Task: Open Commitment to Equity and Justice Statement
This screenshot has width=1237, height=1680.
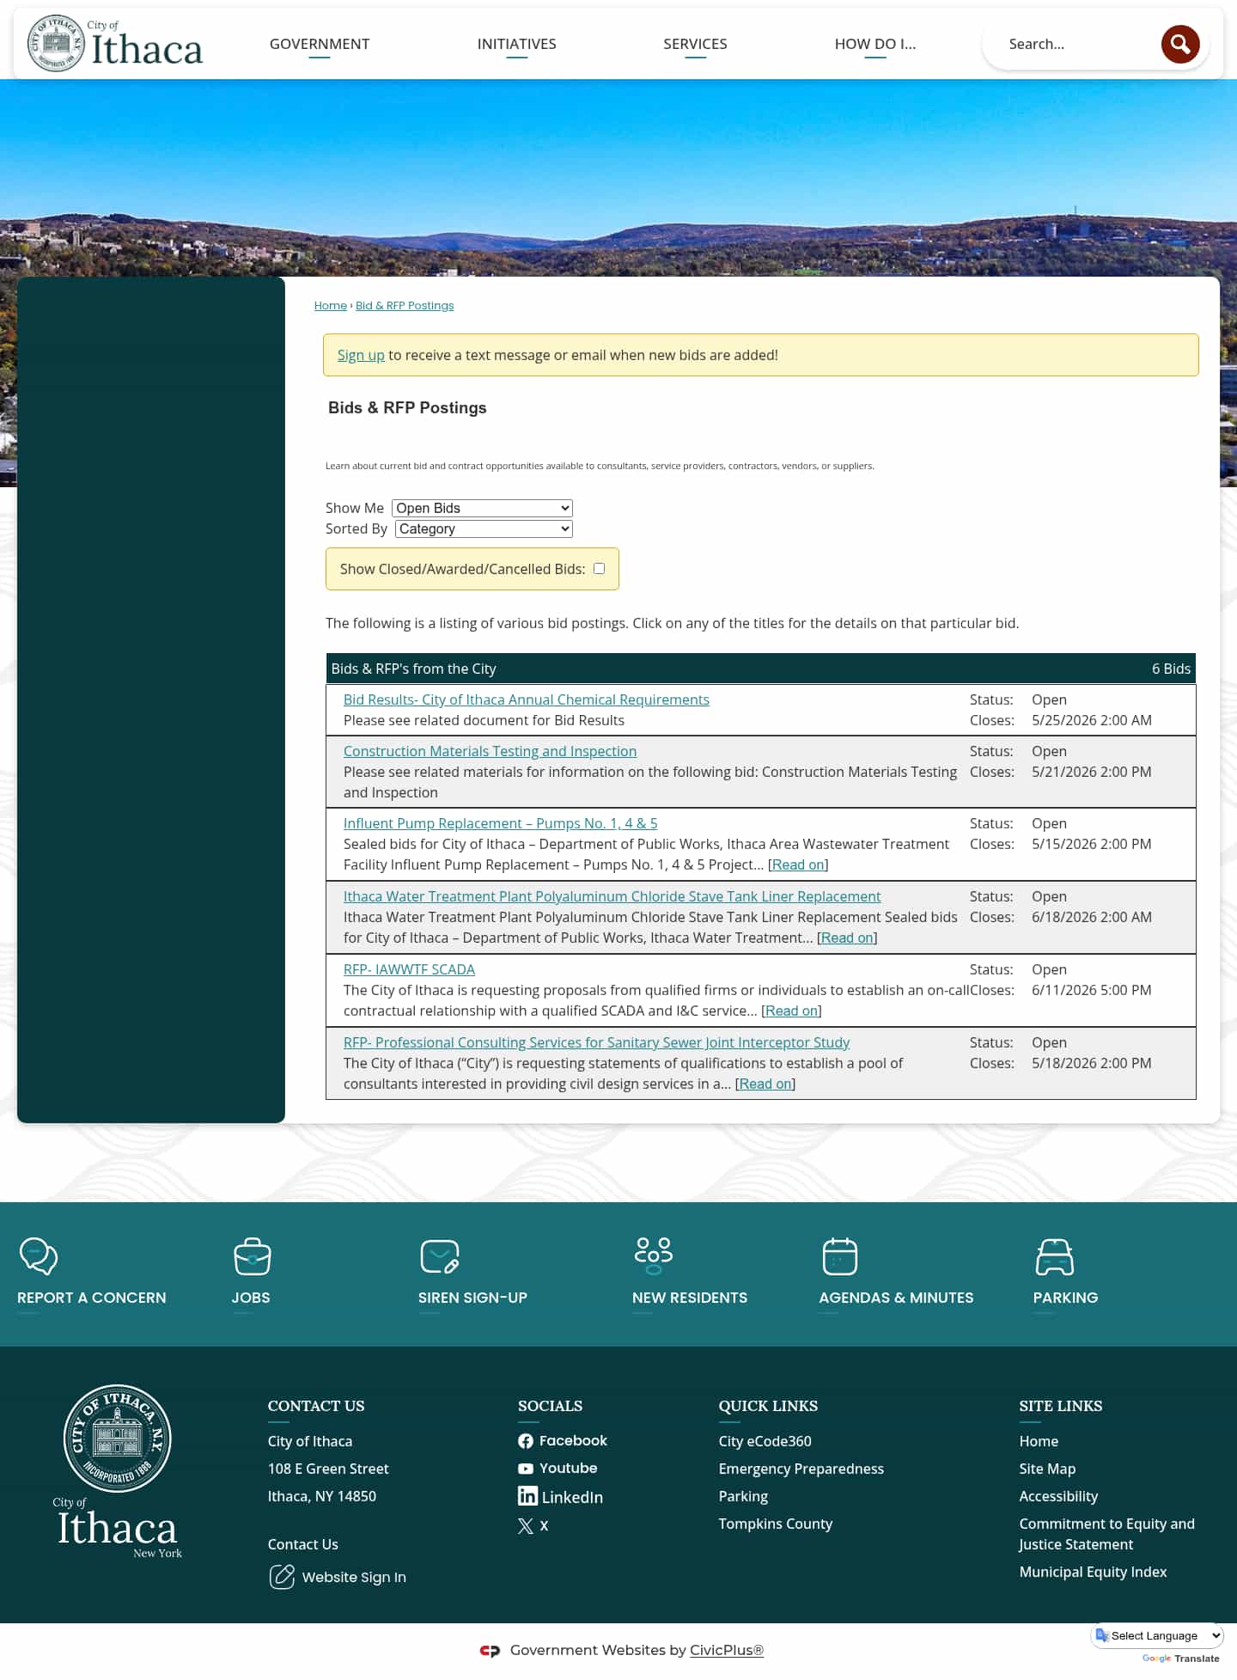Action: [x=1106, y=1534]
